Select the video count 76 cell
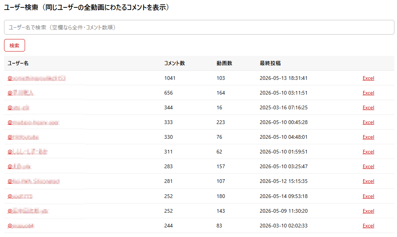The image size is (397, 237). click(x=219, y=137)
